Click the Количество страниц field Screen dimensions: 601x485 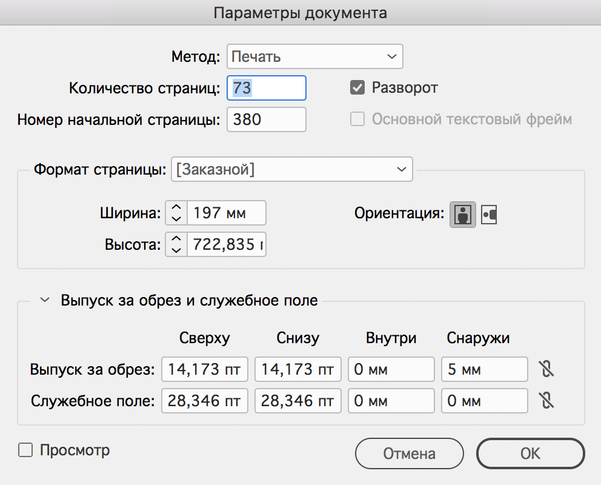click(267, 88)
